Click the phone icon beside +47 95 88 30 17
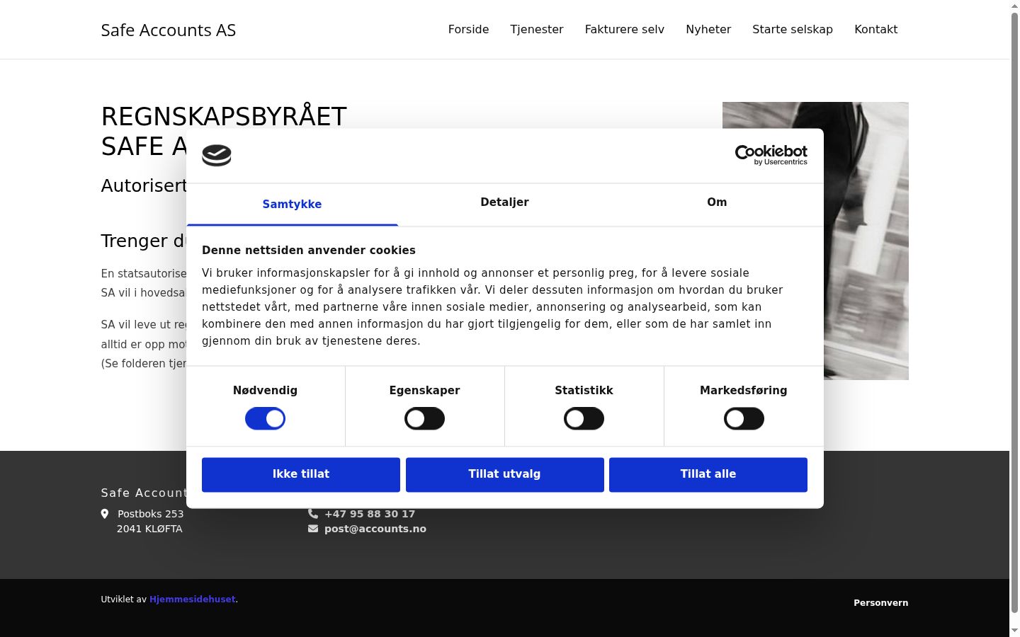This screenshot has width=1020, height=637. [313, 514]
